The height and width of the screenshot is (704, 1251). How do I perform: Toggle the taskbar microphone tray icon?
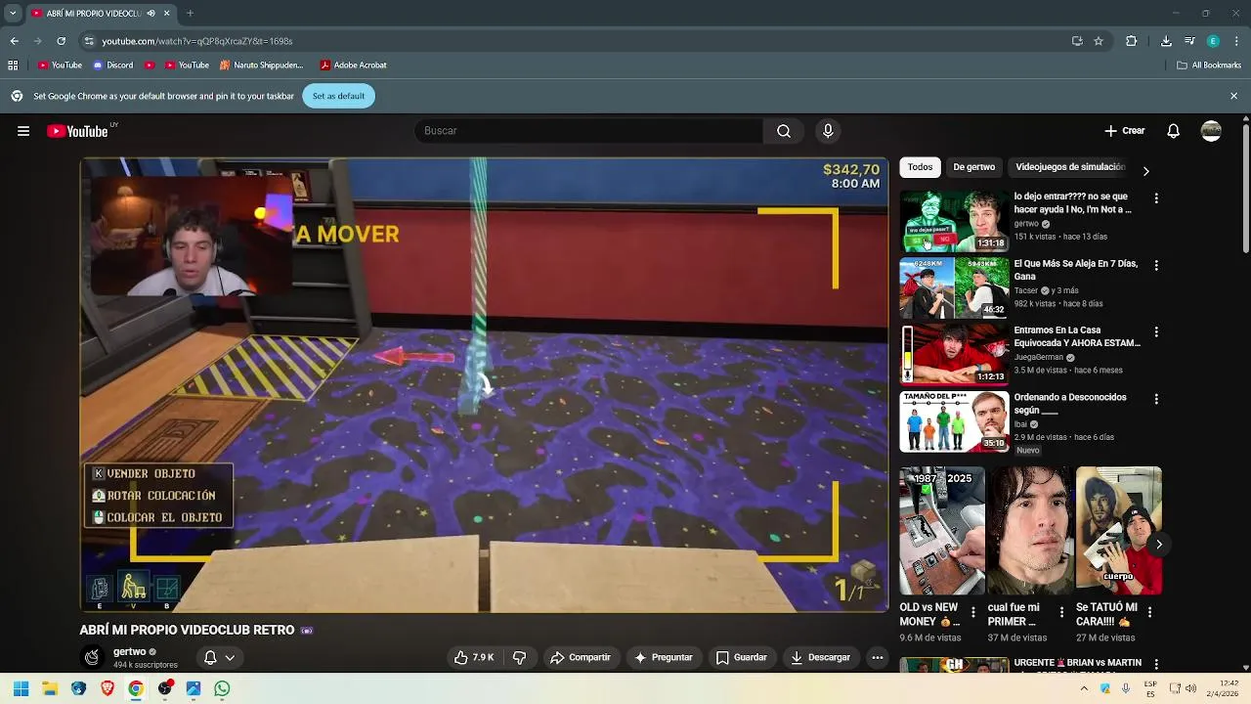click(x=1126, y=688)
